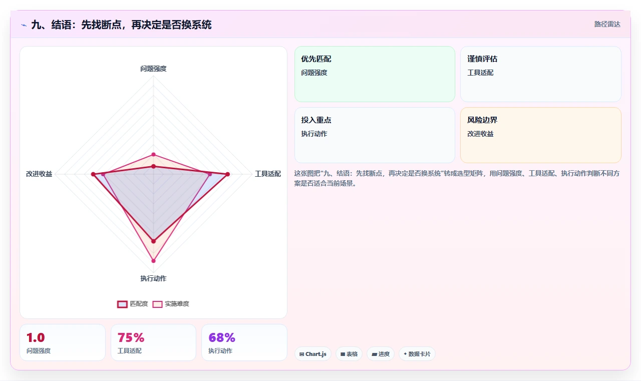The height and width of the screenshot is (381, 641).
Task: Click the lightning icon beside the heading
Action: coord(24,25)
